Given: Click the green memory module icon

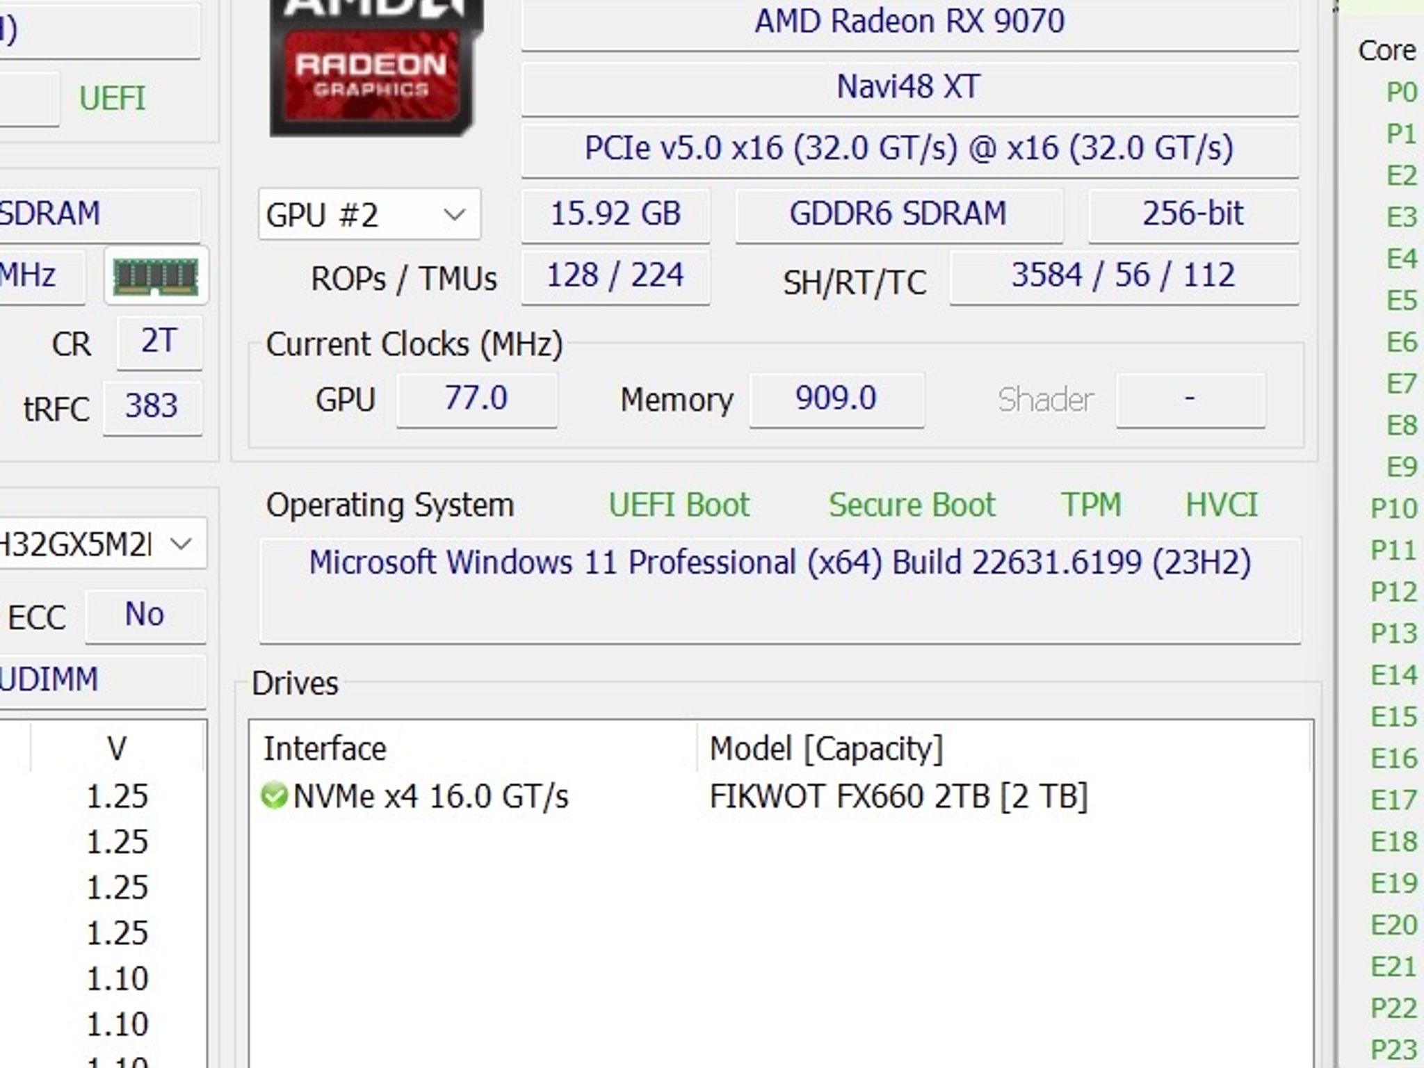Looking at the screenshot, I should tap(156, 275).
